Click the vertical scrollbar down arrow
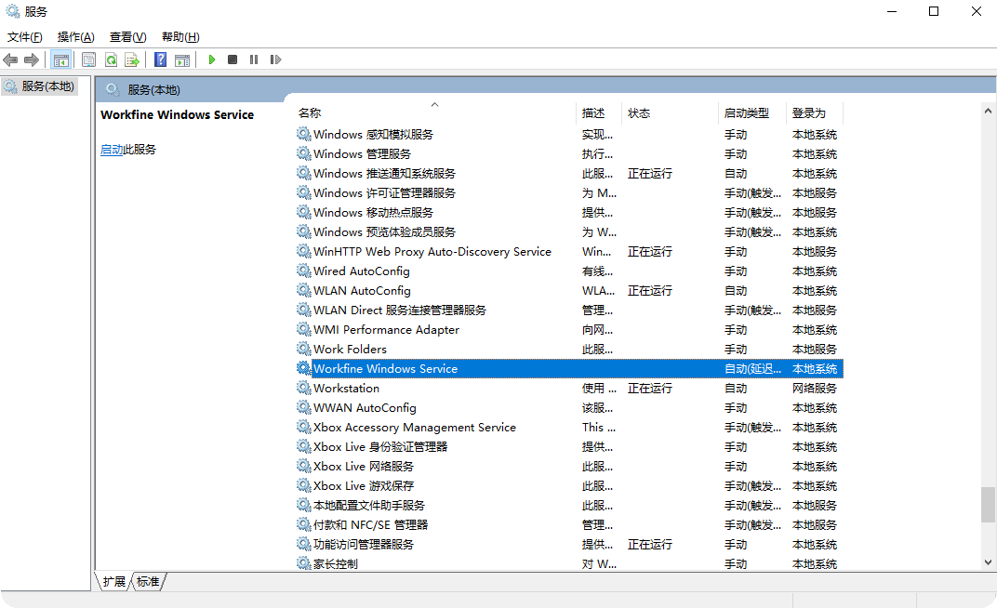Screen dimensions: 997x608 click(x=988, y=562)
